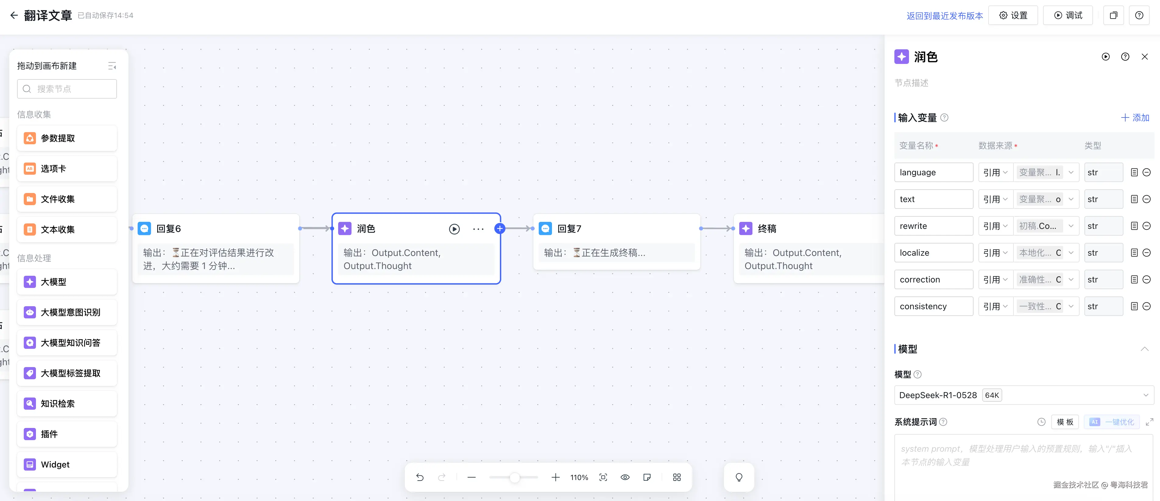Click the remove icon for language variable

tap(1147, 172)
